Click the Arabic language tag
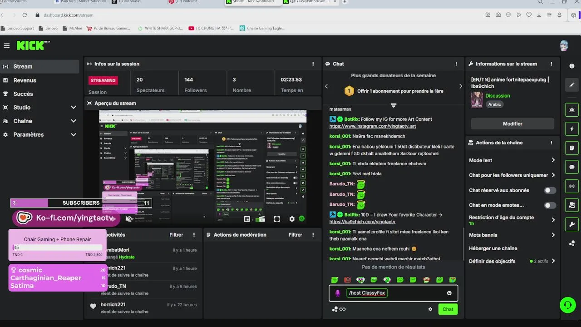Screen dimensions: 581x327 coord(494,104)
